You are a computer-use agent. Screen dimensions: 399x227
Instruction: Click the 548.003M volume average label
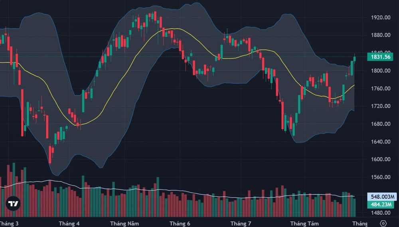pyautogui.click(x=382, y=197)
